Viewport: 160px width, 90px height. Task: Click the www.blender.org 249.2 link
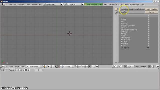pyautogui.click(x=94, y=4)
